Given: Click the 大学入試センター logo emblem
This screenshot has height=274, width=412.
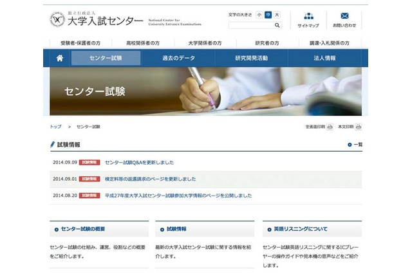Looking at the screenshot, I should click(x=57, y=19).
